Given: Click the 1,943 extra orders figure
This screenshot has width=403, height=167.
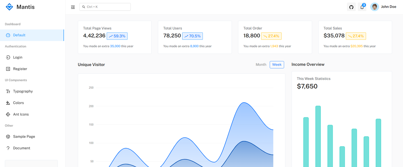Looking at the screenshot, I should click(274, 46).
